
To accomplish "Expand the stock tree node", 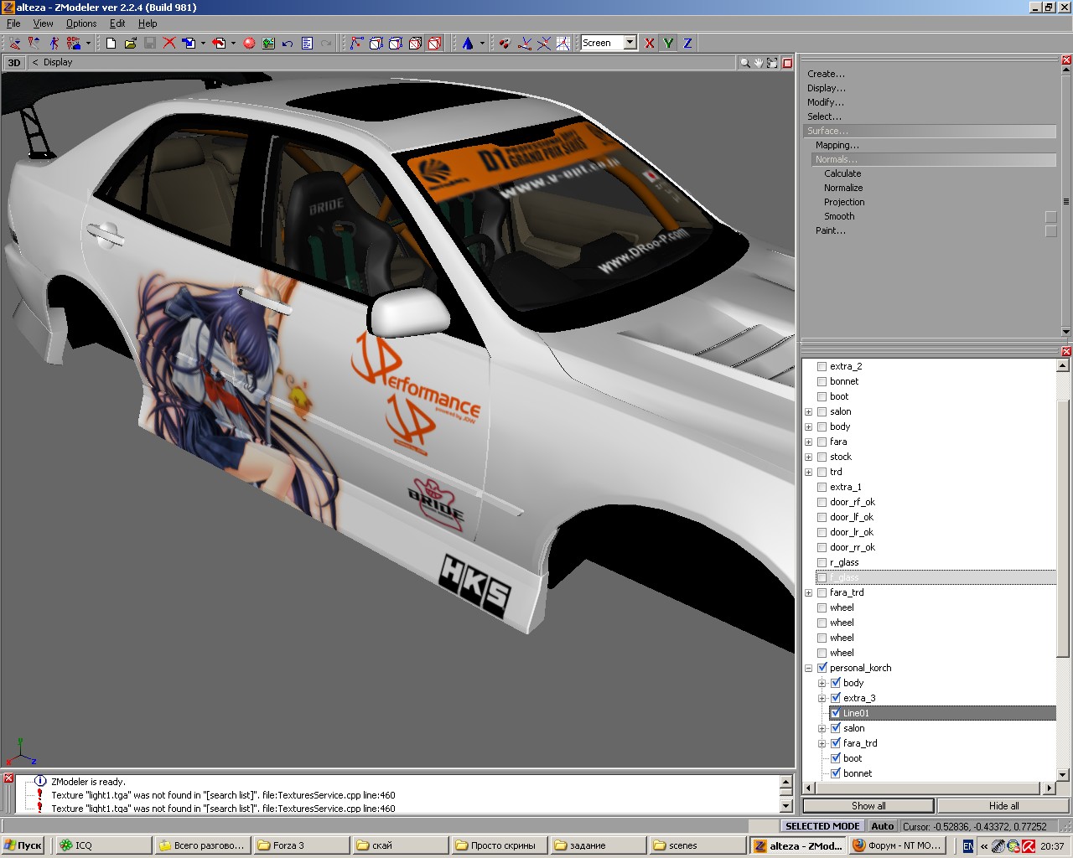I will click(x=808, y=457).
